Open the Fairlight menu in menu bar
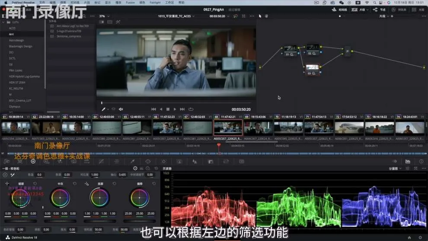The width and height of the screenshot is (428, 241). [155, 3]
